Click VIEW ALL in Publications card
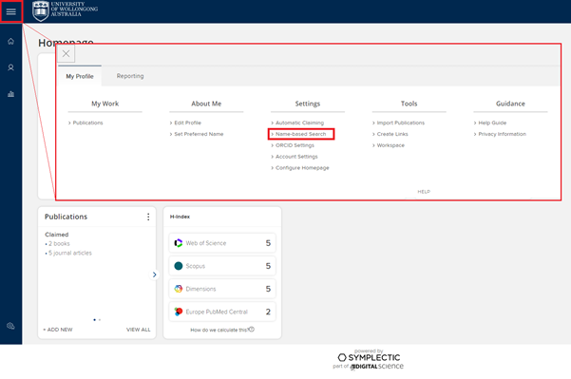Viewport: 571px width, 379px height. tap(139, 330)
